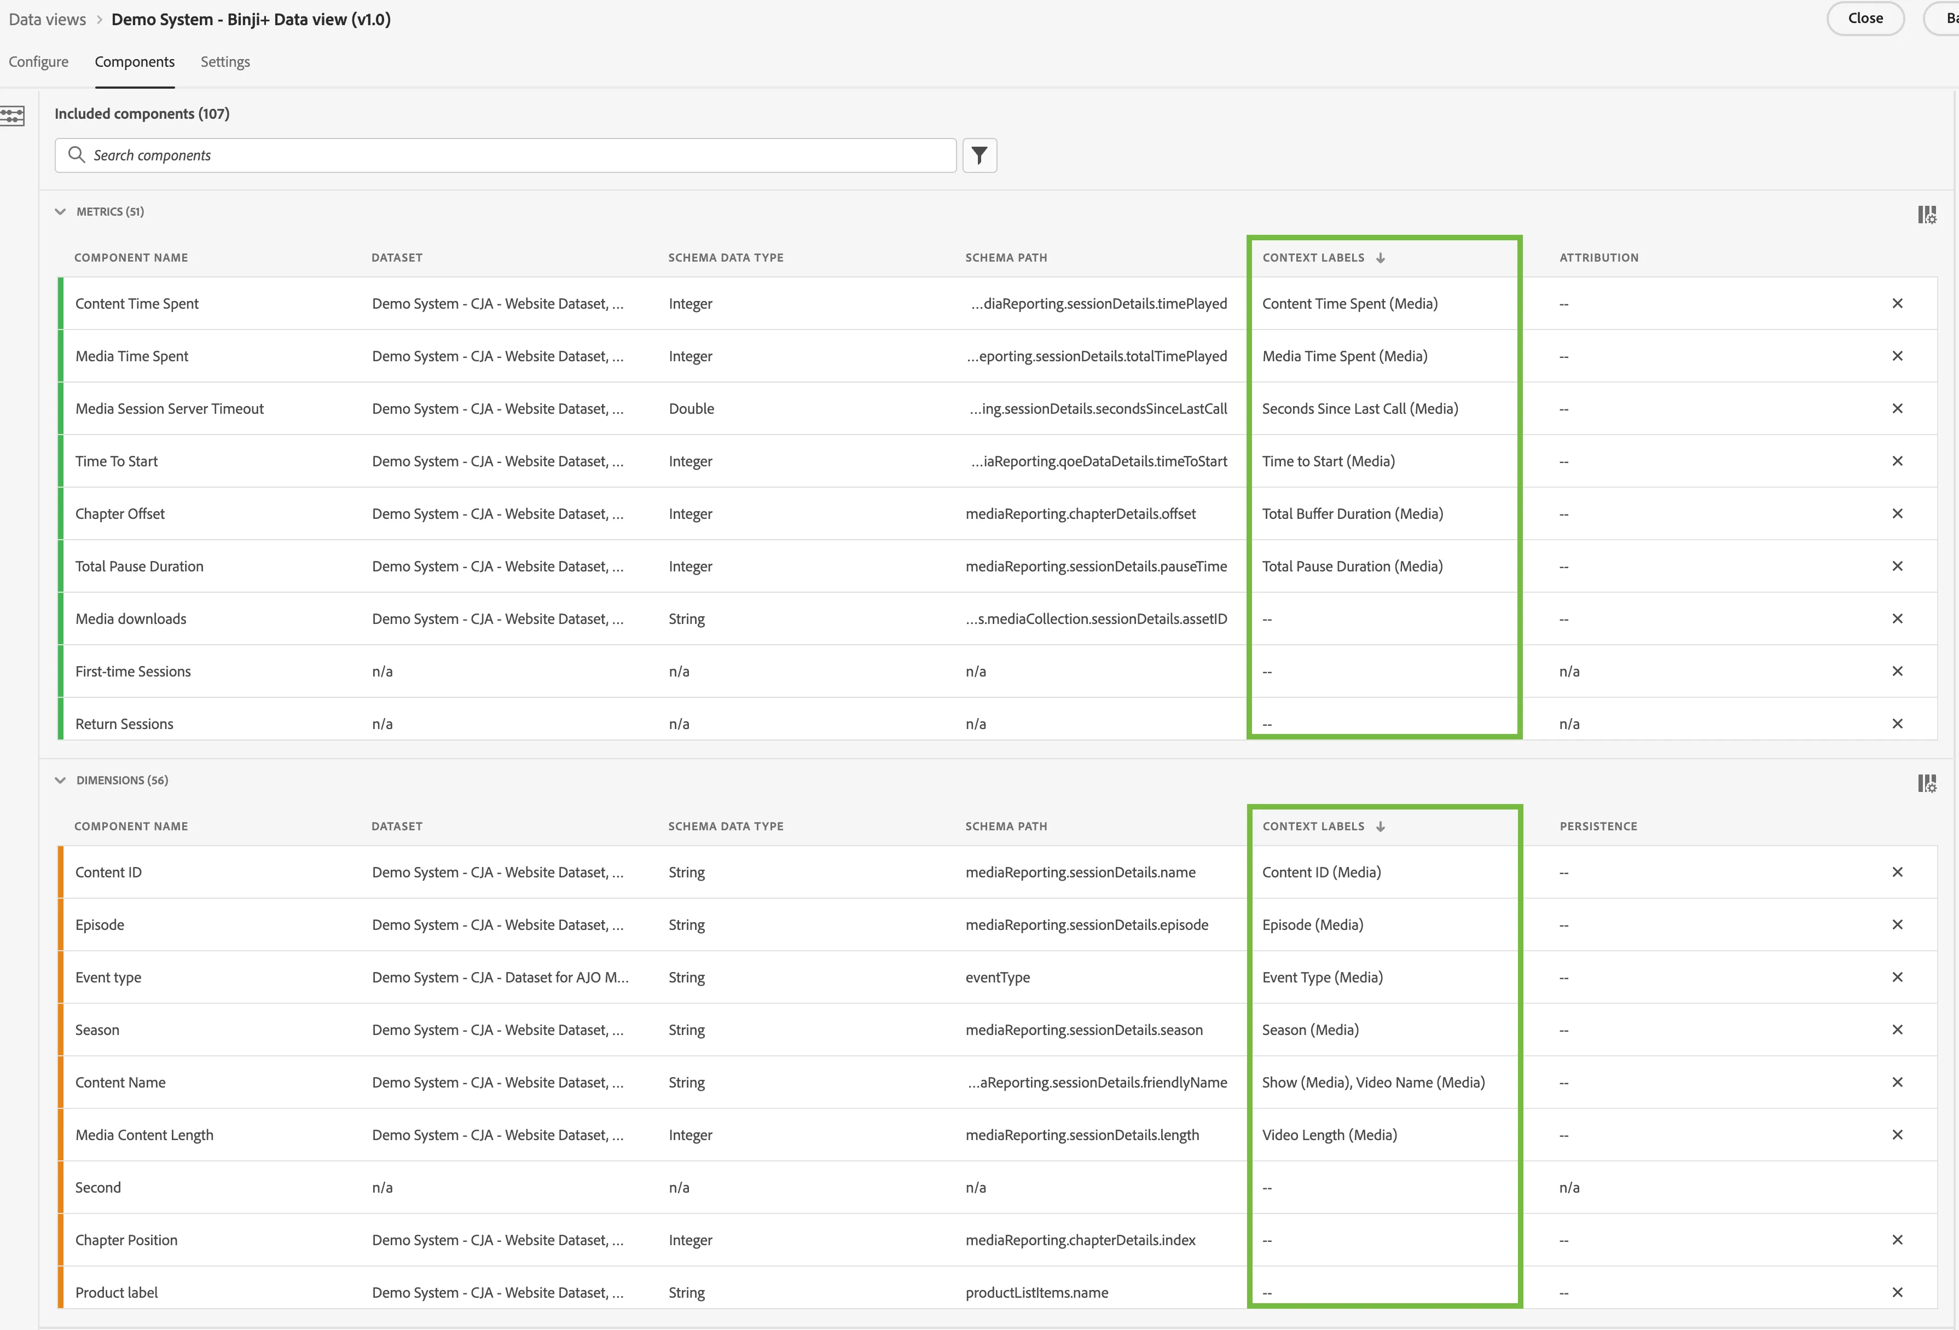Remove the Chapter Position dimension
The height and width of the screenshot is (1330, 1959).
coord(1898,1240)
